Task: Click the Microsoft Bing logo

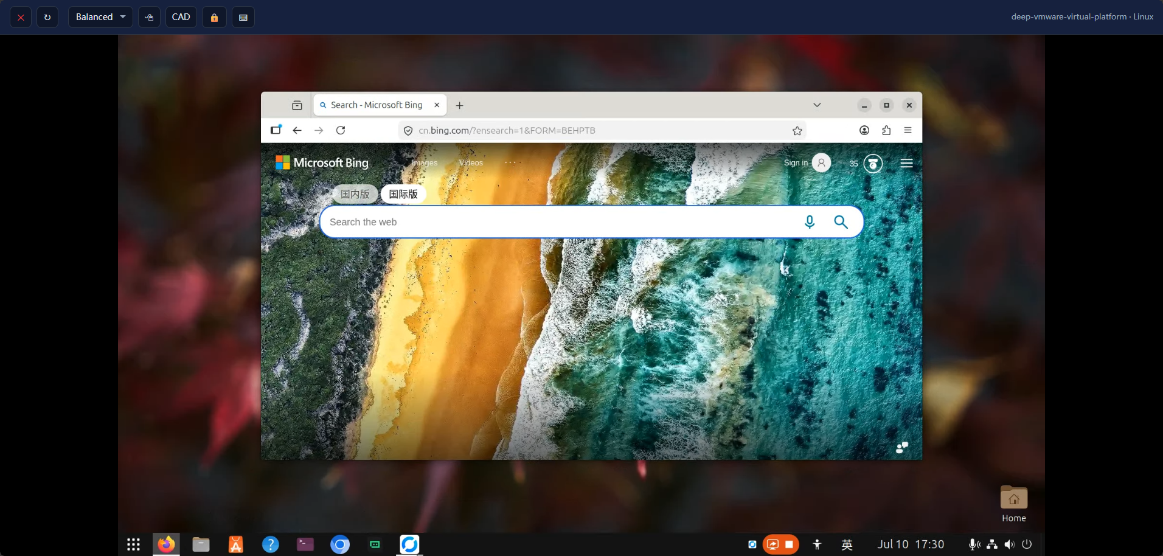Action: pyautogui.click(x=322, y=162)
